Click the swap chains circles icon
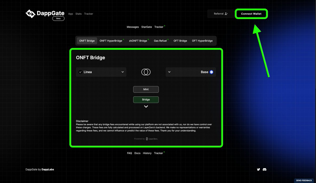316x183 pixels. click(x=146, y=72)
